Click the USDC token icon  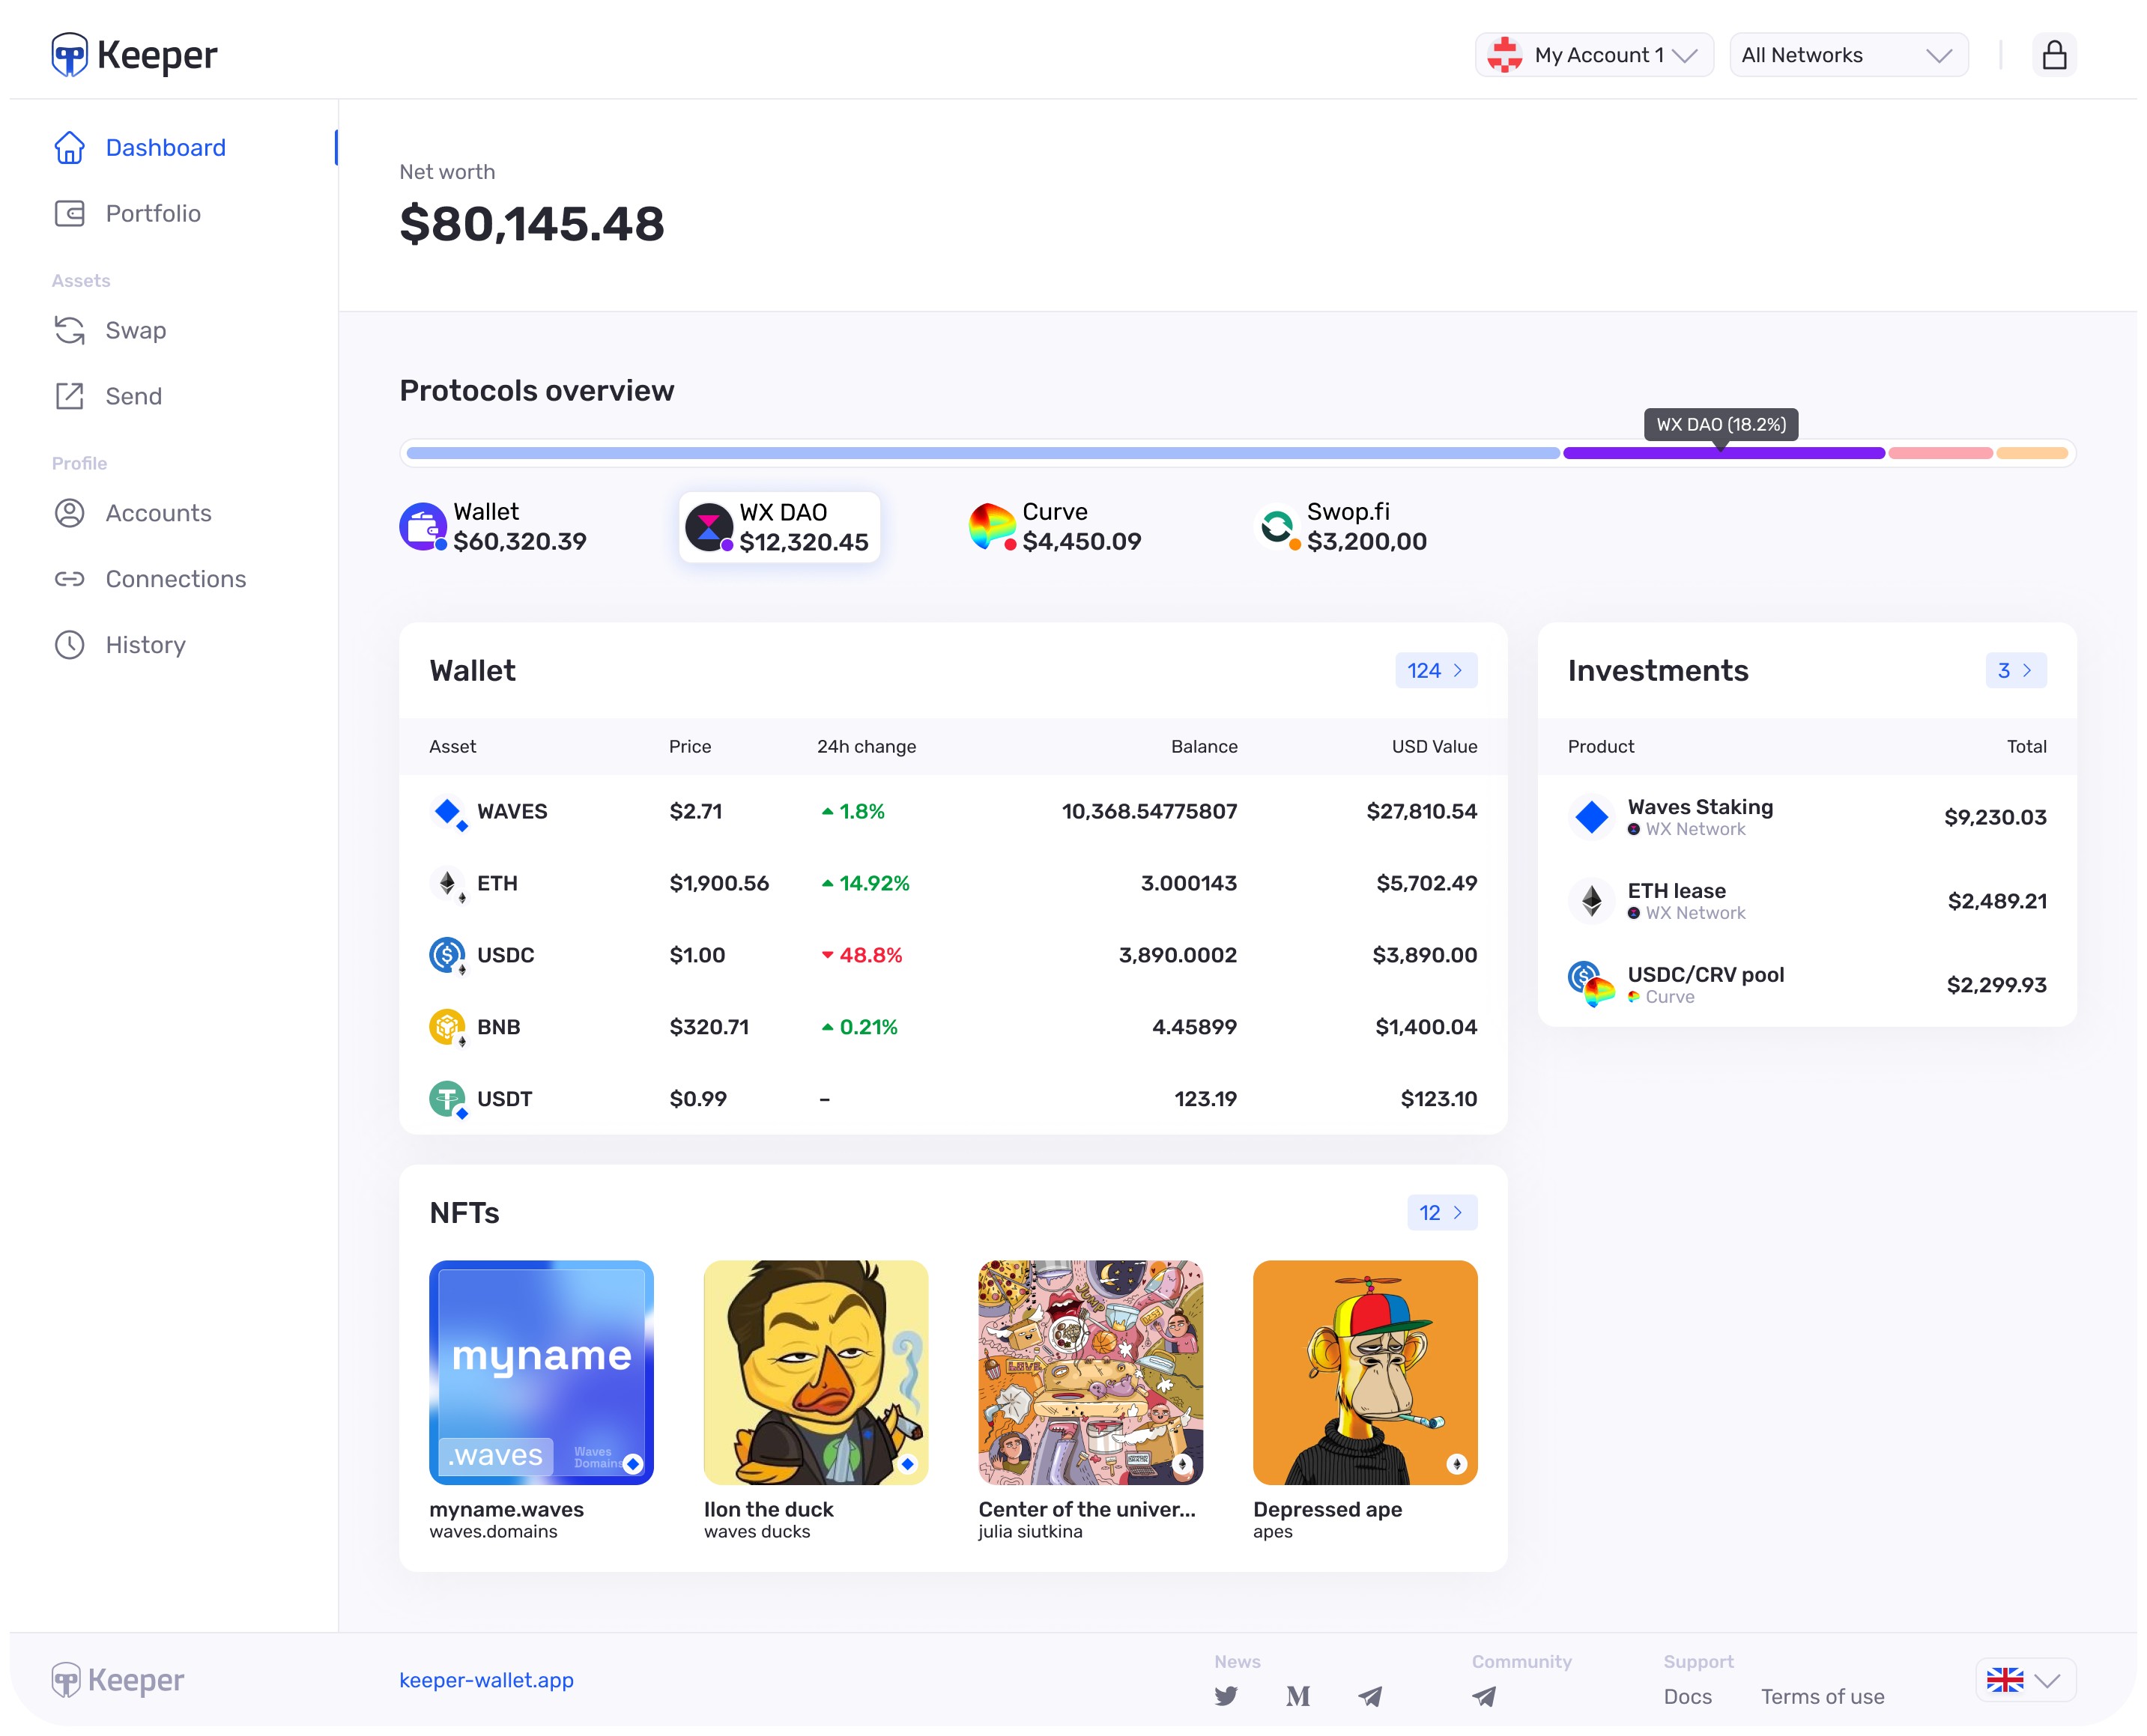pyautogui.click(x=448, y=956)
